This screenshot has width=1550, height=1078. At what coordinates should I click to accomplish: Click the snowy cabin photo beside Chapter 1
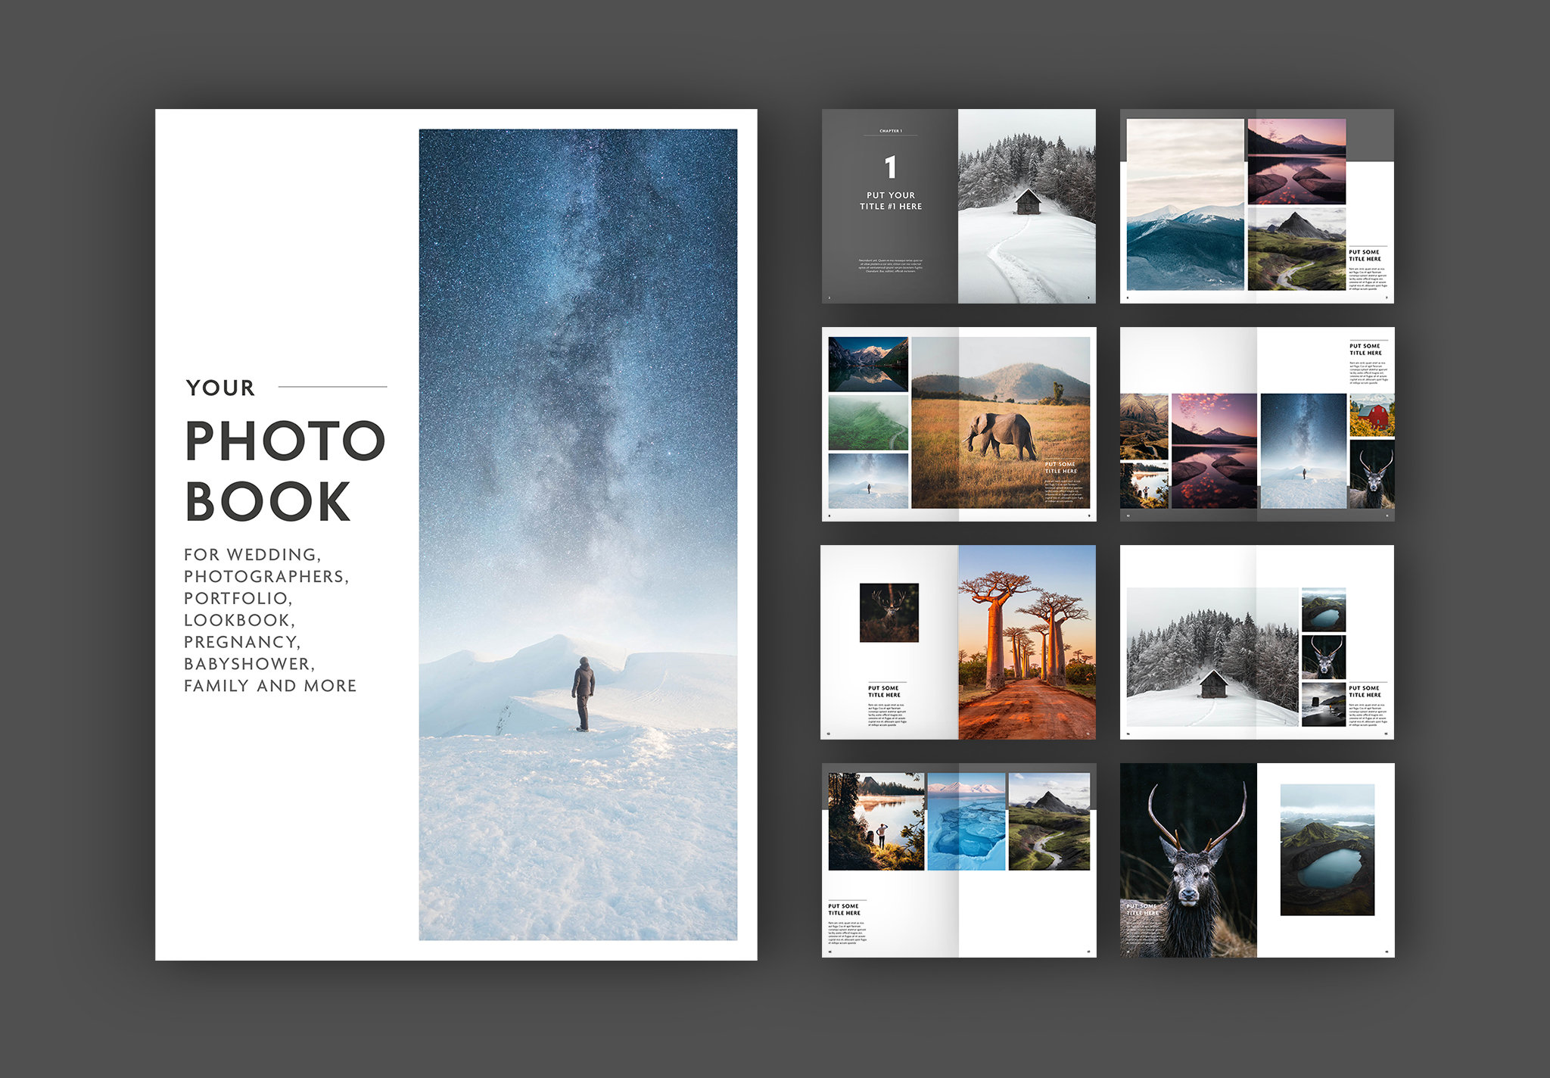[x=1026, y=204]
